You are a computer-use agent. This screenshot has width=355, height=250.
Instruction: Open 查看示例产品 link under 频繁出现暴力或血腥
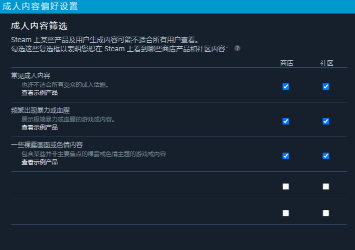coord(39,128)
